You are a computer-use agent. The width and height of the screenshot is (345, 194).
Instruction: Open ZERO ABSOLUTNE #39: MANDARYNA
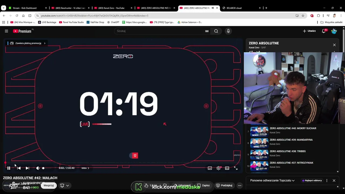(x=291, y=140)
